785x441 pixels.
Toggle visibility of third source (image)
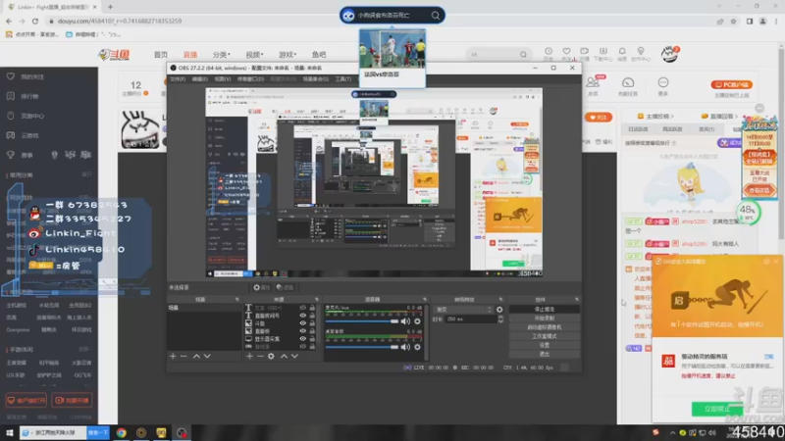303,323
